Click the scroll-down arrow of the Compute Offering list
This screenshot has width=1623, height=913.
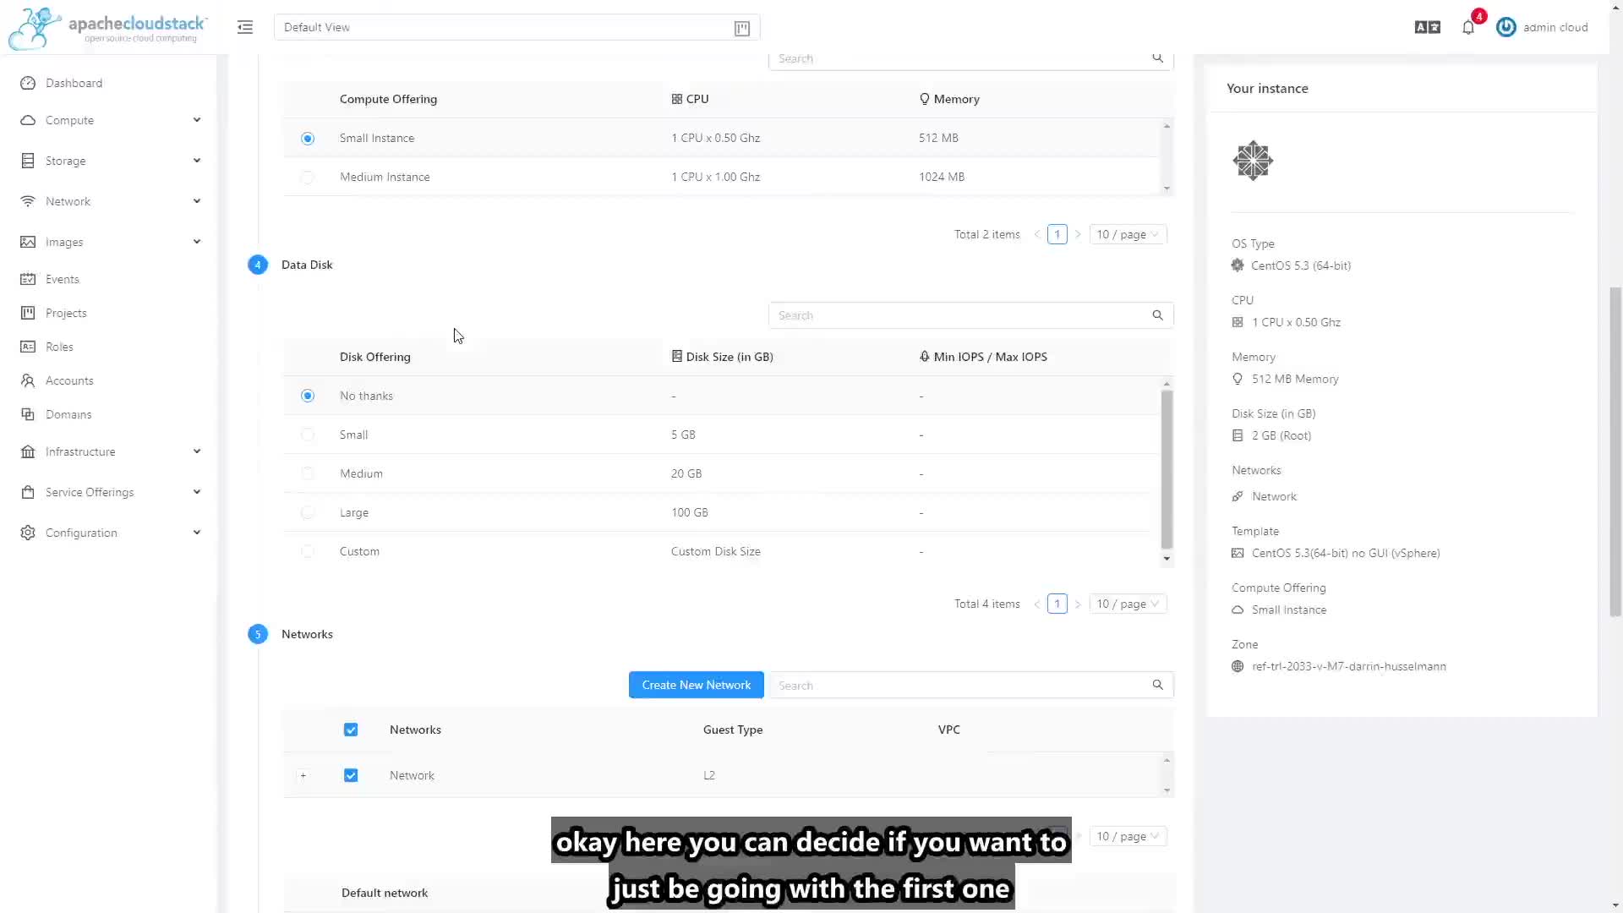coord(1167,189)
